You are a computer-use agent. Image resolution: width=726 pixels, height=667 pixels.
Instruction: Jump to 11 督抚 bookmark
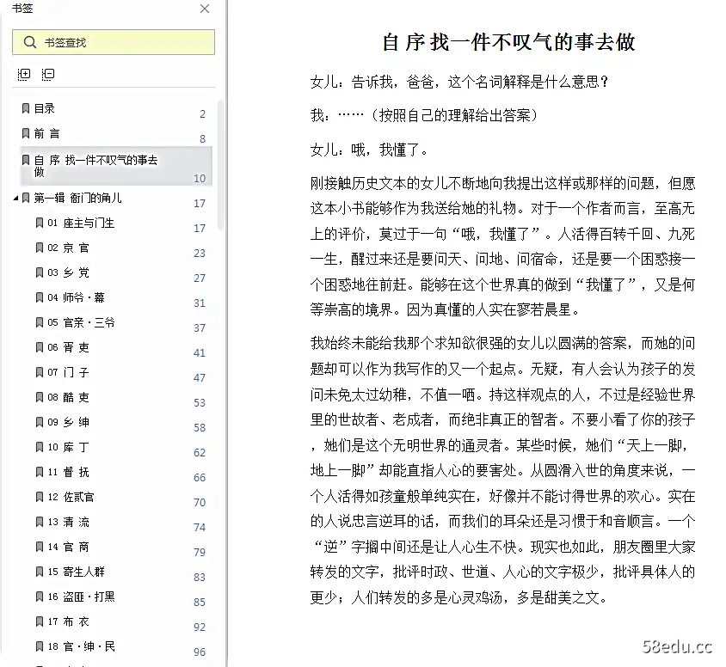point(68,472)
